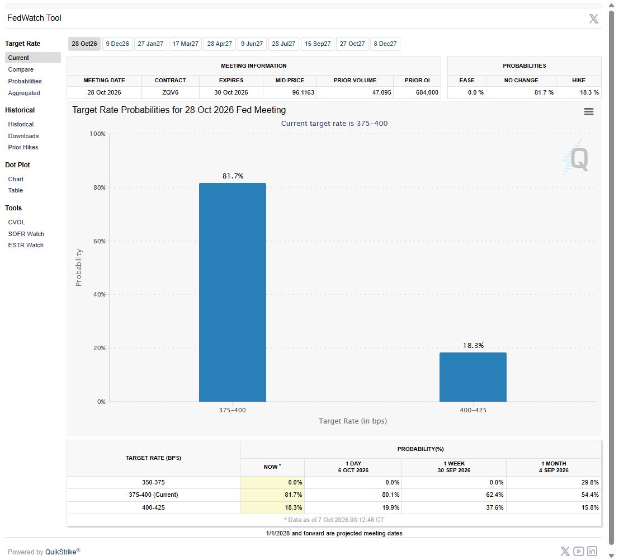Open the footer LinkedIn icon
This screenshot has width=619, height=560.
point(592,551)
